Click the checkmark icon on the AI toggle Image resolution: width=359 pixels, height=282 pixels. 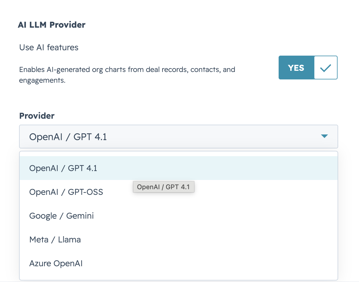pyautogui.click(x=325, y=68)
